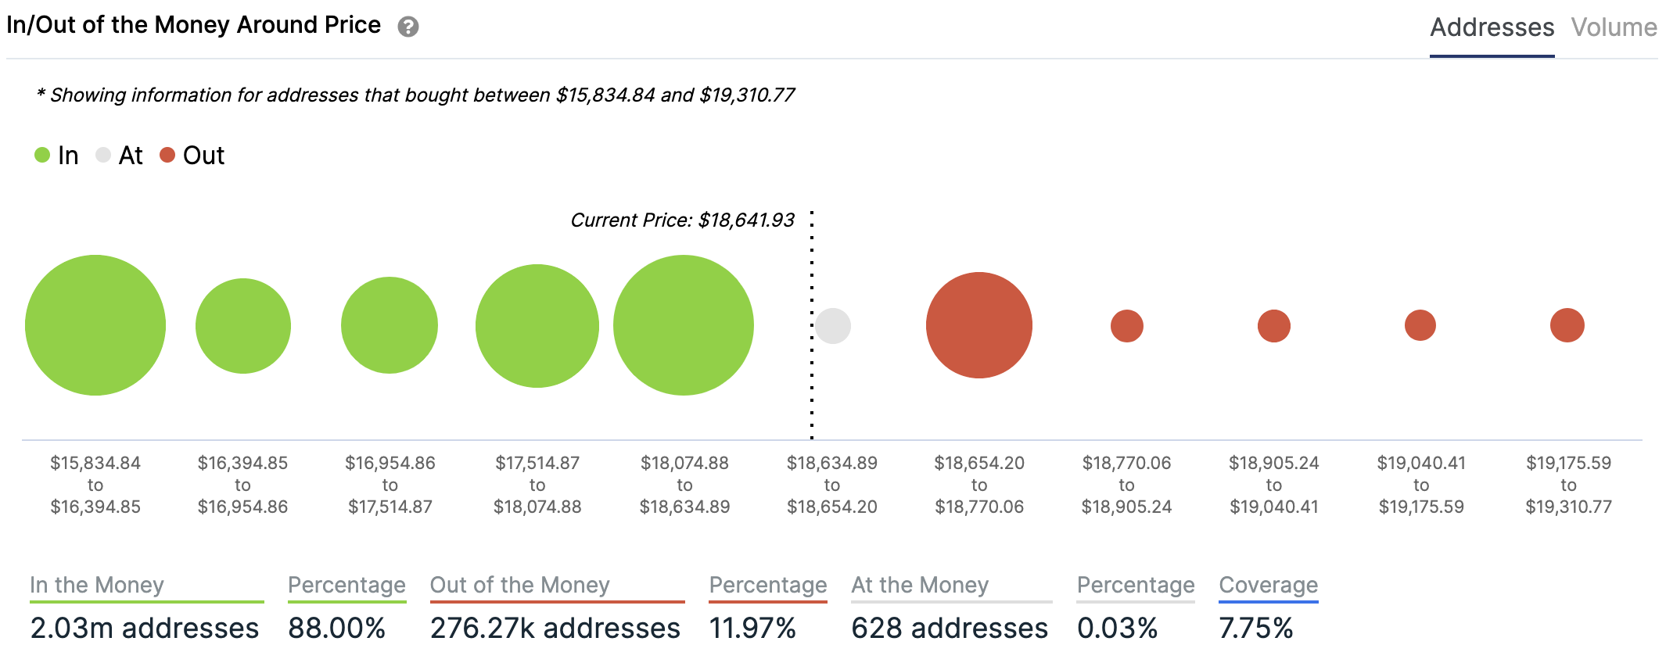Toggle the red Out legend item
Image resolution: width=1666 pixels, height=652 pixels.
(192, 156)
